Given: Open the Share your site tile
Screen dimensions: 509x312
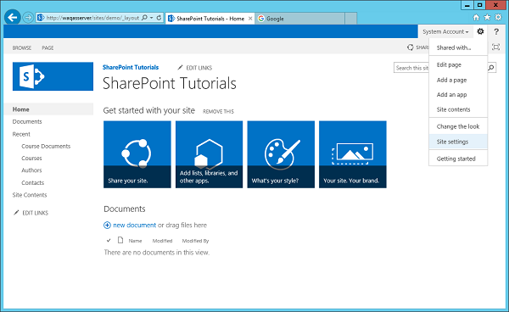Looking at the screenshot, I should [137, 154].
